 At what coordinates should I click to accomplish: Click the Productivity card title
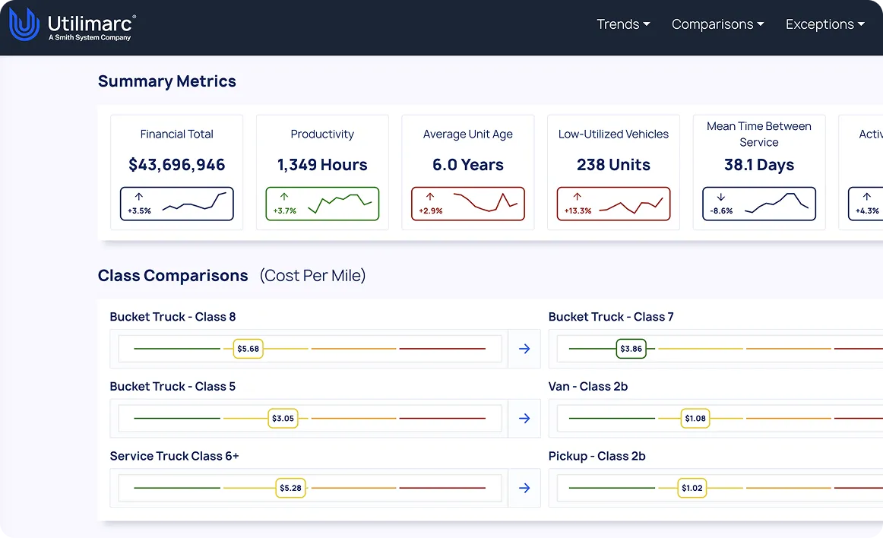(322, 134)
